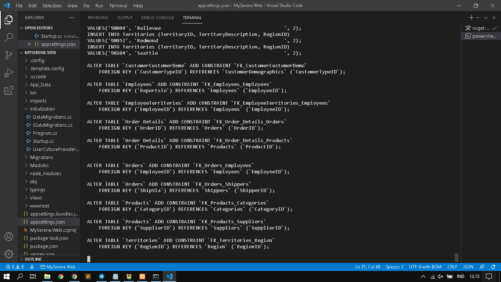Select the Explorer icon in the activity bar

(x=9, y=20)
